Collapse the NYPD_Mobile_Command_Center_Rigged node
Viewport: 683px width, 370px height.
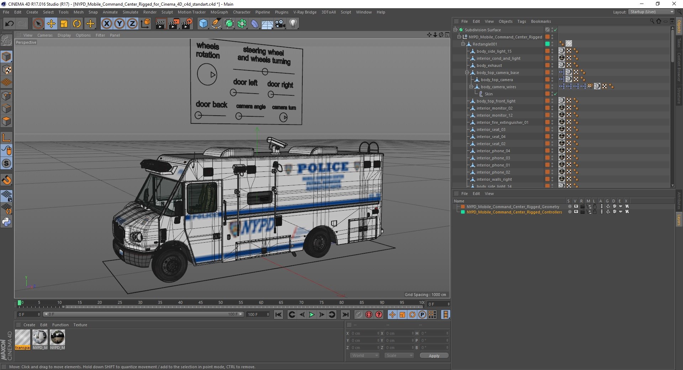459,37
